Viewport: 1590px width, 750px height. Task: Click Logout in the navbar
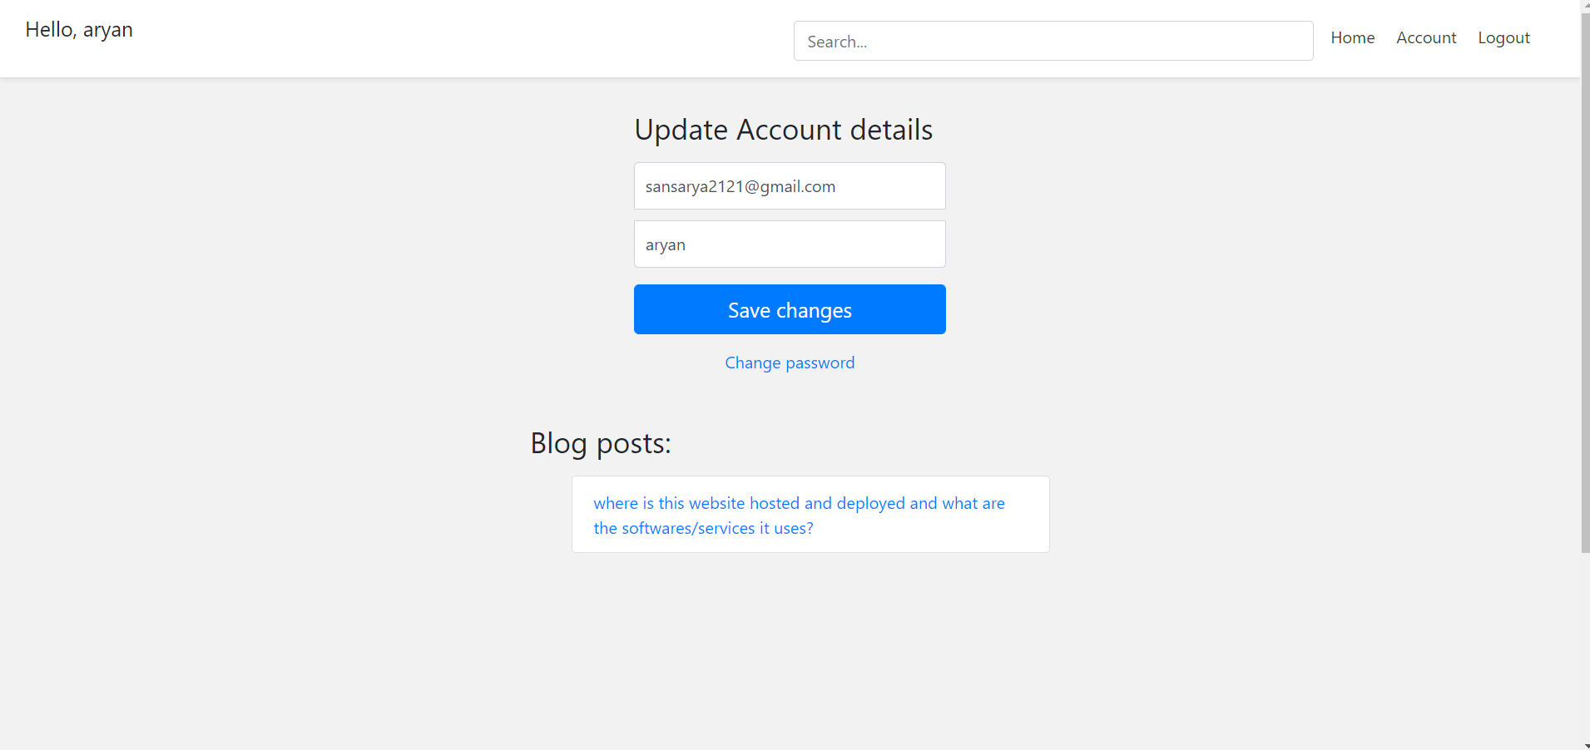1503,37
